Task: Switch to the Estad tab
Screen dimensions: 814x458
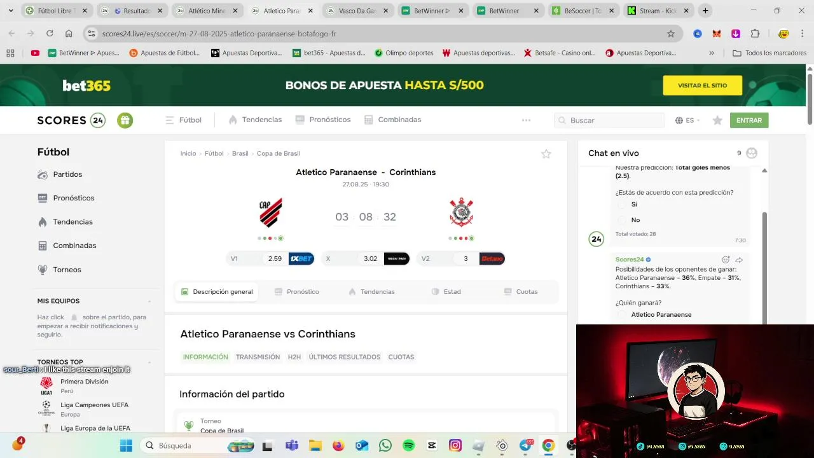Action: click(x=446, y=292)
